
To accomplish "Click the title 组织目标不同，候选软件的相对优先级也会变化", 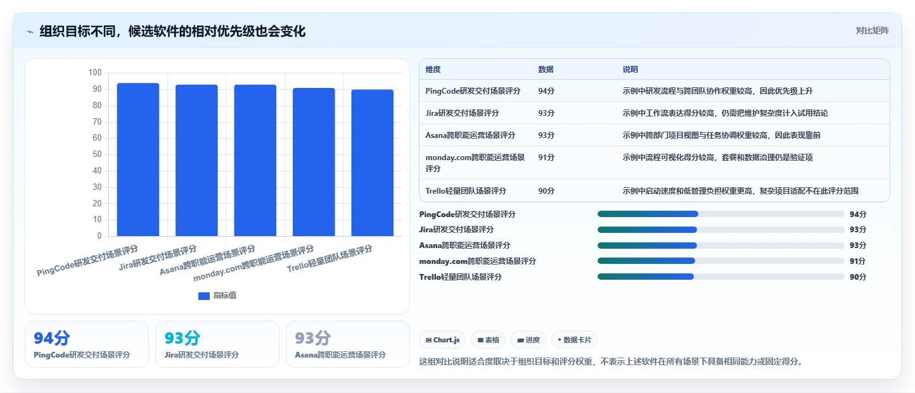I will tap(172, 31).
